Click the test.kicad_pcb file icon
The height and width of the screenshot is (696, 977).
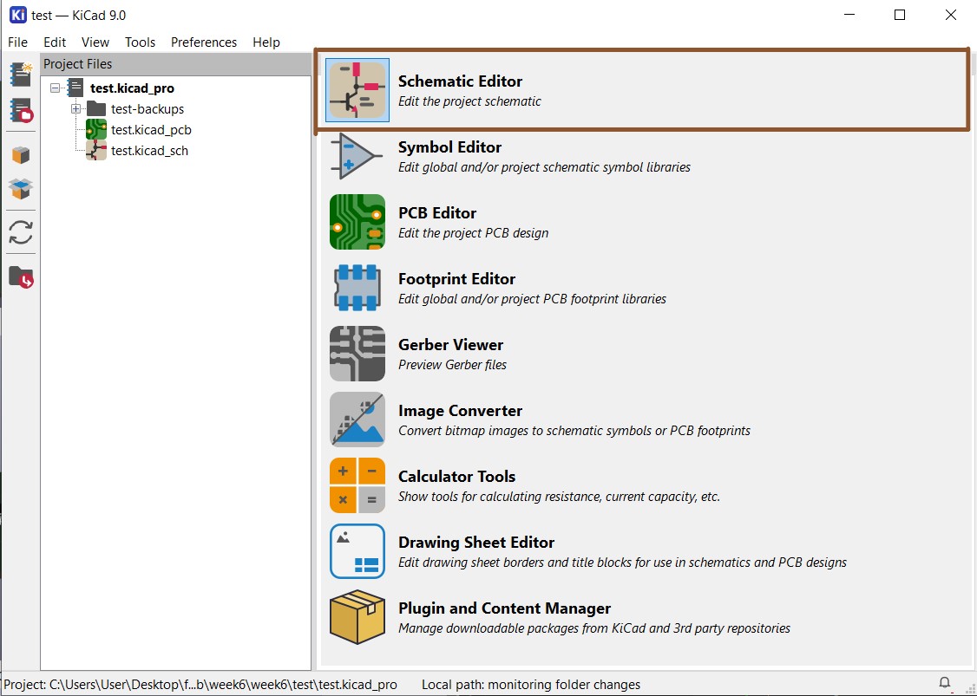96,129
